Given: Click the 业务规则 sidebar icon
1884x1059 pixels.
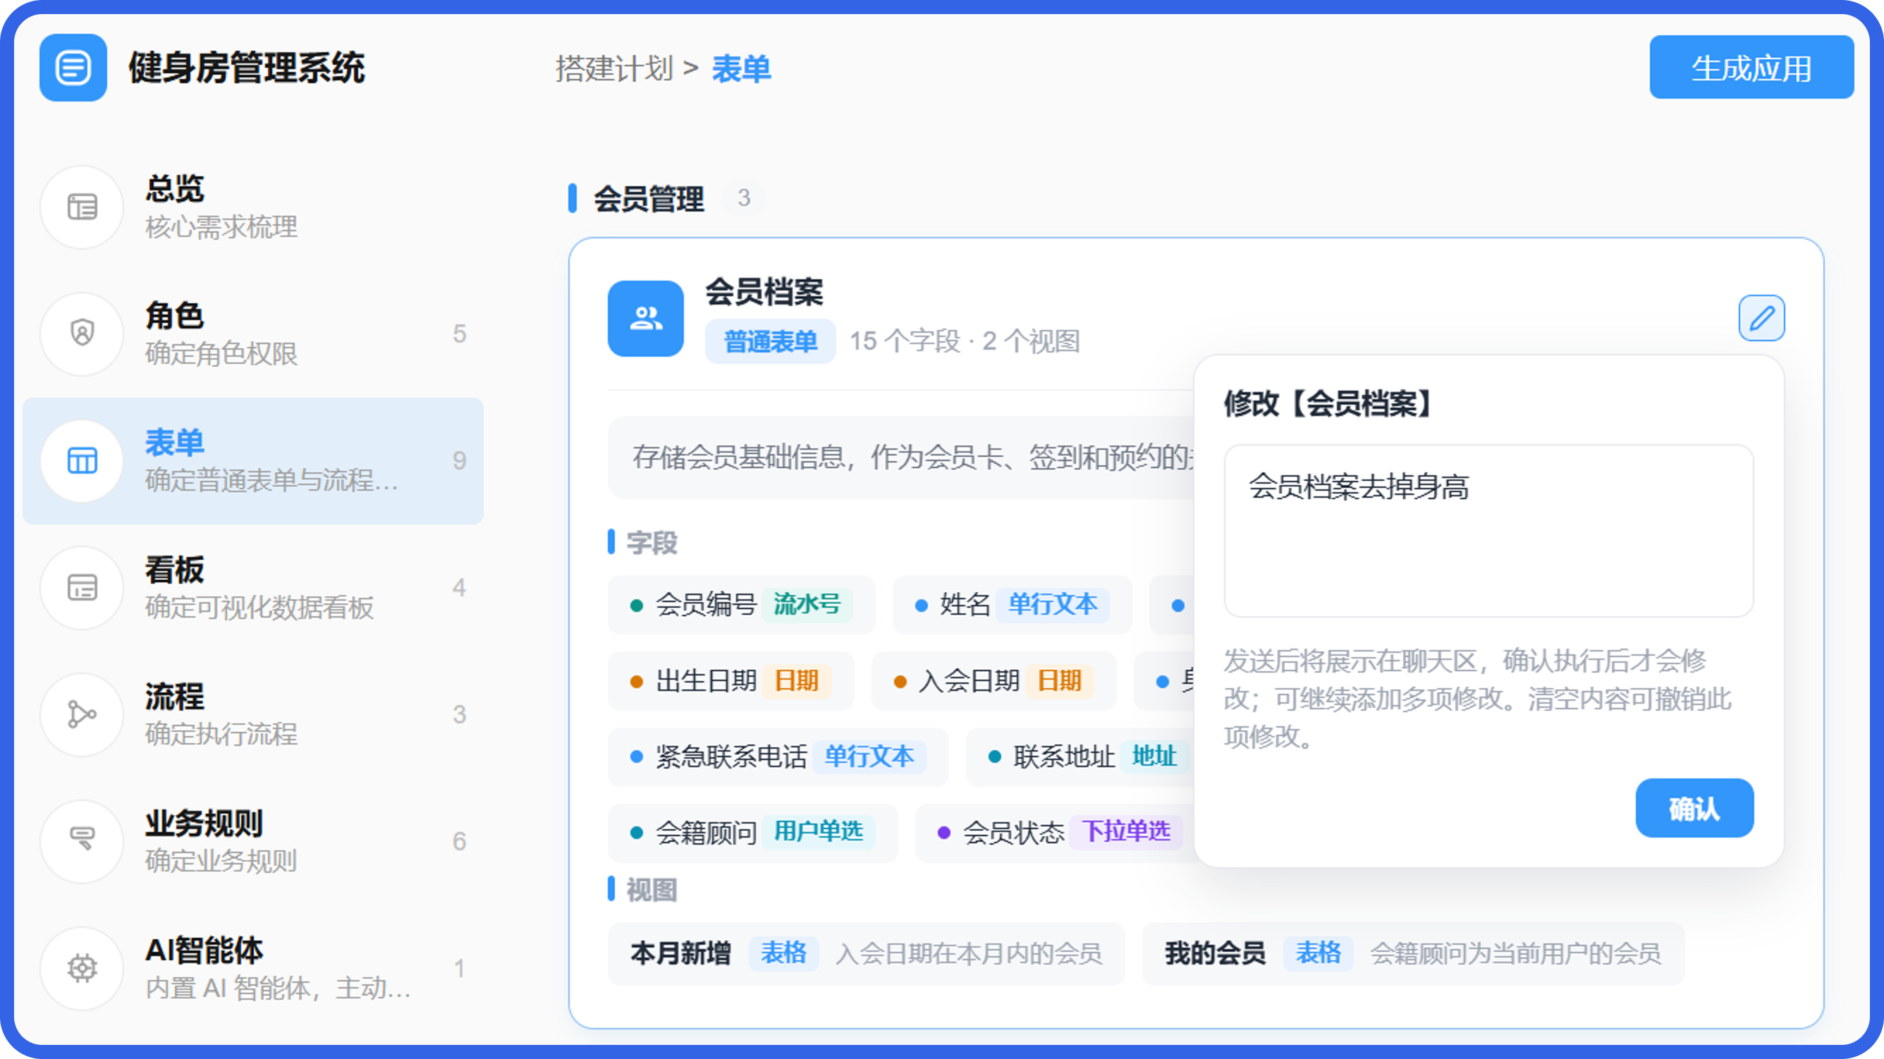Looking at the screenshot, I should pyautogui.click(x=82, y=841).
